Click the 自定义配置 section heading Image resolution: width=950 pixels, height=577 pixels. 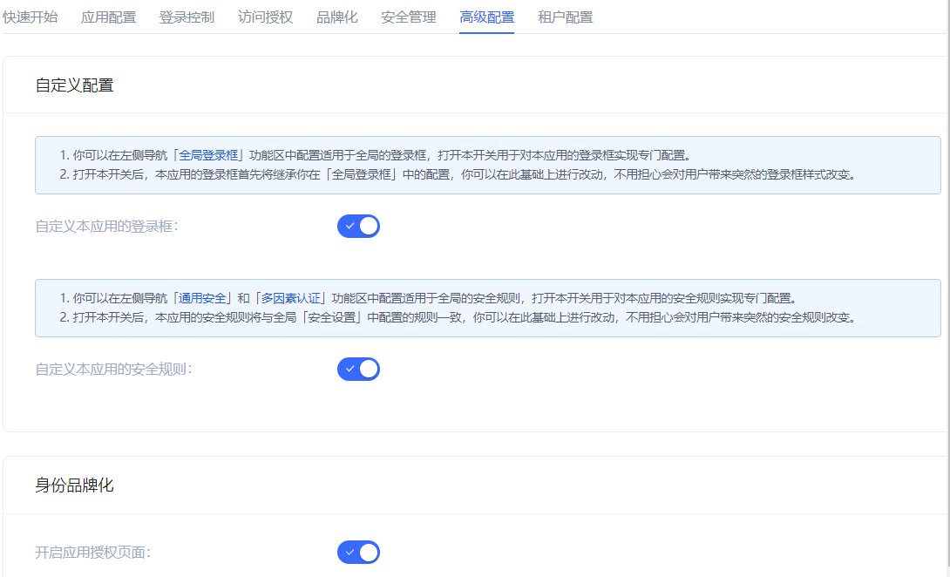click(74, 85)
